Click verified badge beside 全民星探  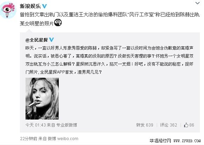(x=51, y=40)
